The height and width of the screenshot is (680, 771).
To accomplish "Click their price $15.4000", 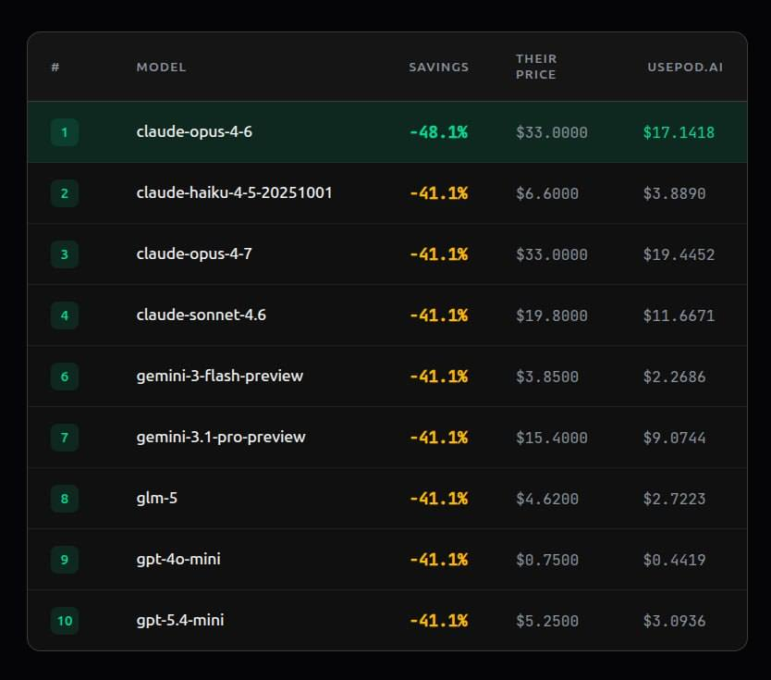I will [x=552, y=438].
